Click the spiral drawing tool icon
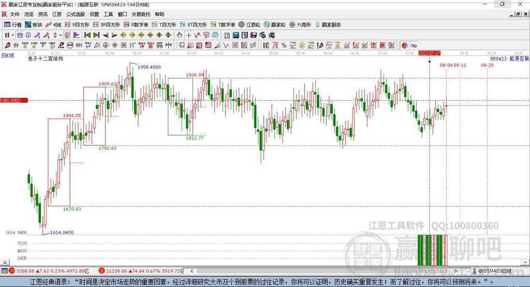 click(x=52, y=46)
